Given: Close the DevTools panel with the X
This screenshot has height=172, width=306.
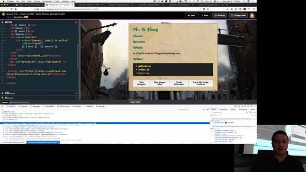Looking at the screenshot, I should [x=255, y=107].
